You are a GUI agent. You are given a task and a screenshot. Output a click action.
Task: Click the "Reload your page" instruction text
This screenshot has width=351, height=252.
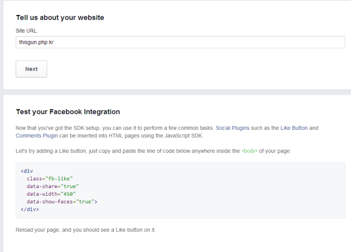[x=86, y=230]
